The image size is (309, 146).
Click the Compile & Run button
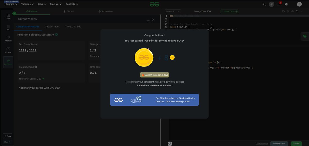279,144
